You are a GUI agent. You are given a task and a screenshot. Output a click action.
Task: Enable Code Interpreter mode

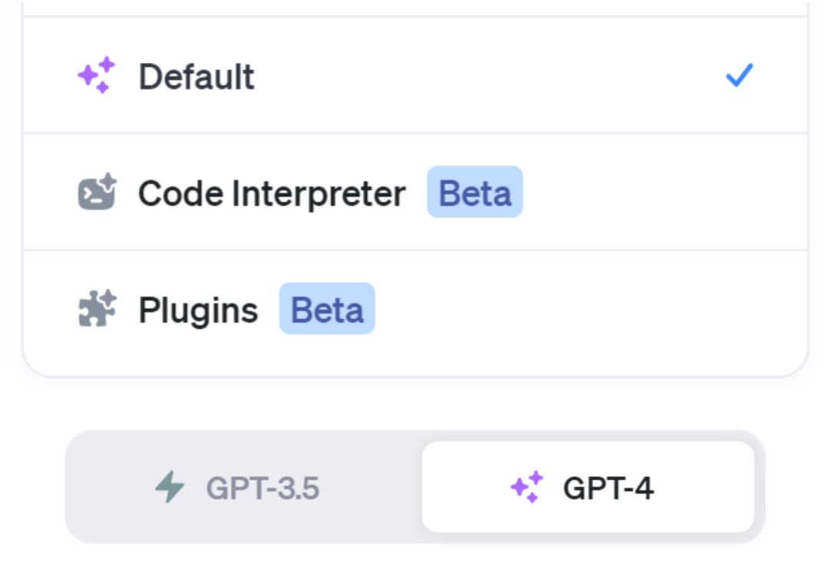coord(414,193)
